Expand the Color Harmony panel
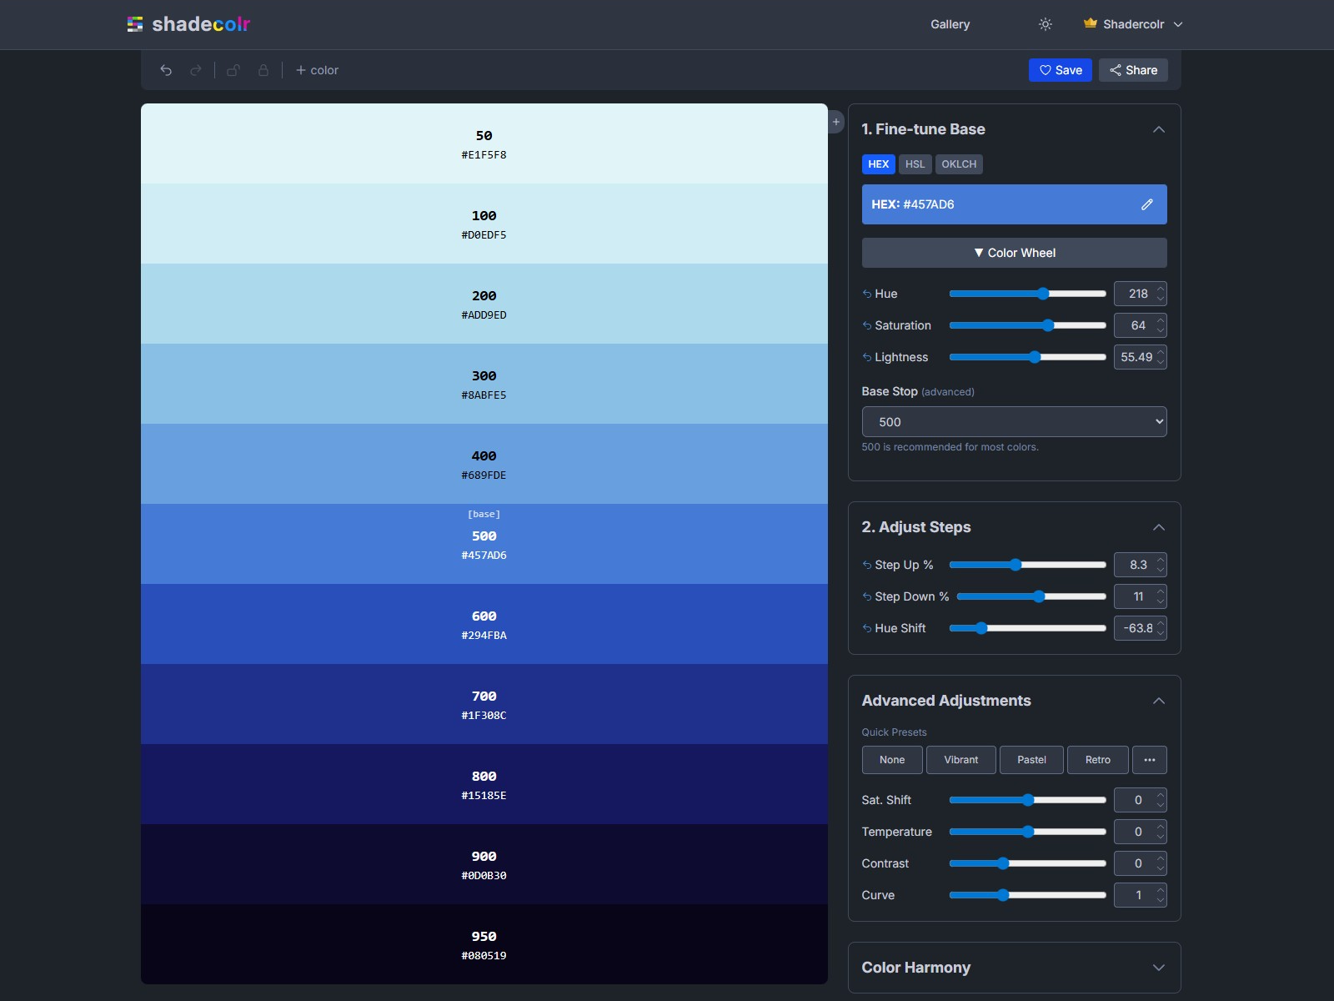The image size is (1334, 1001). point(1159,968)
